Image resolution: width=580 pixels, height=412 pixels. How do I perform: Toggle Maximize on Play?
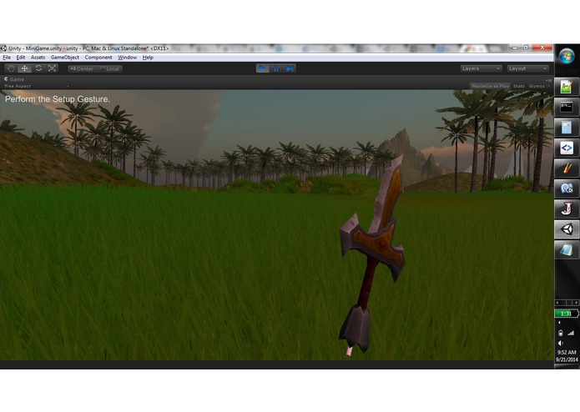(490, 86)
